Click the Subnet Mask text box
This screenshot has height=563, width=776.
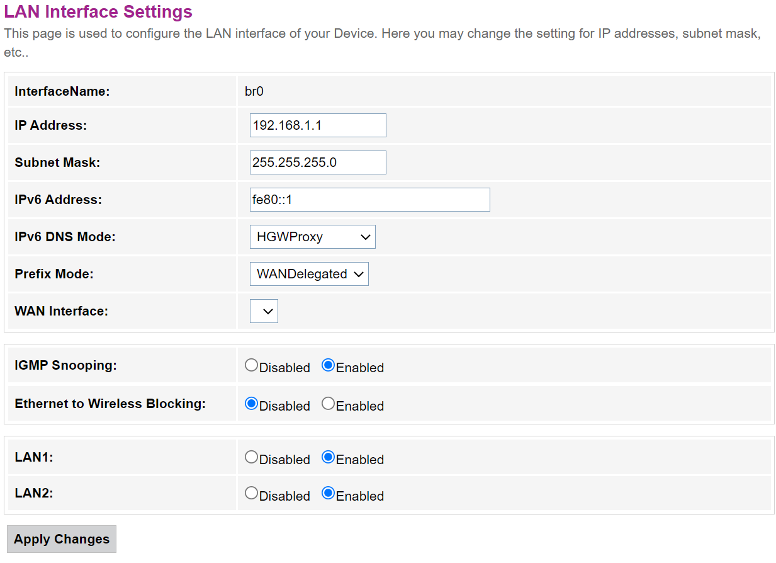click(x=317, y=162)
